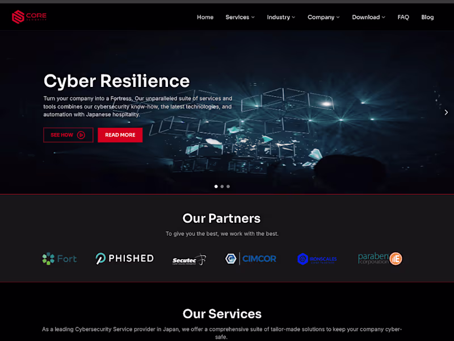Click the READ MORE button
Image resolution: width=454 pixels, height=341 pixels.
(120, 135)
